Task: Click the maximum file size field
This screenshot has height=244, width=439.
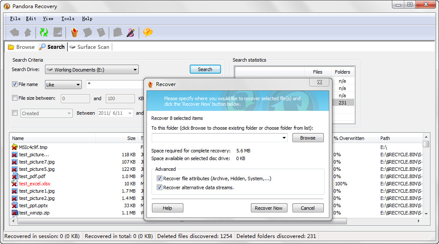Action: pos(120,98)
